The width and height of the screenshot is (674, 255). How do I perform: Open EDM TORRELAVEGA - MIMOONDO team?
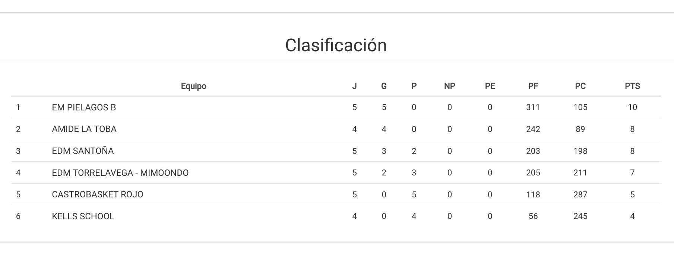click(x=120, y=173)
